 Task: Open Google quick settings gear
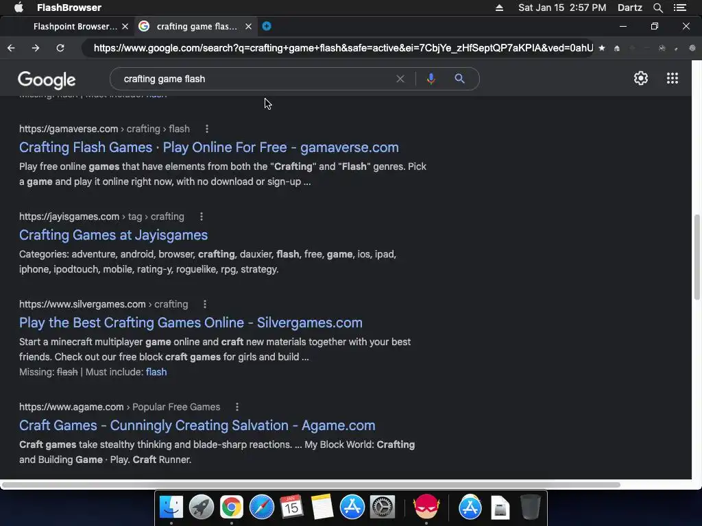tap(641, 78)
